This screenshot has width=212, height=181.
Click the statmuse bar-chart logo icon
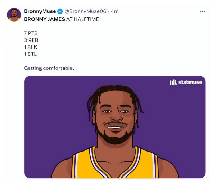pos(173,82)
